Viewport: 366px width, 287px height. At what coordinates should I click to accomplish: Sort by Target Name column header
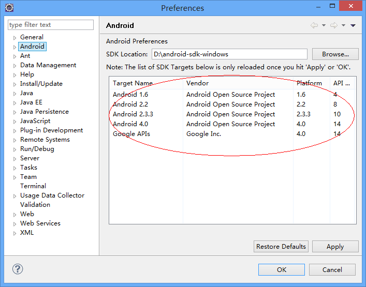pyautogui.click(x=146, y=83)
